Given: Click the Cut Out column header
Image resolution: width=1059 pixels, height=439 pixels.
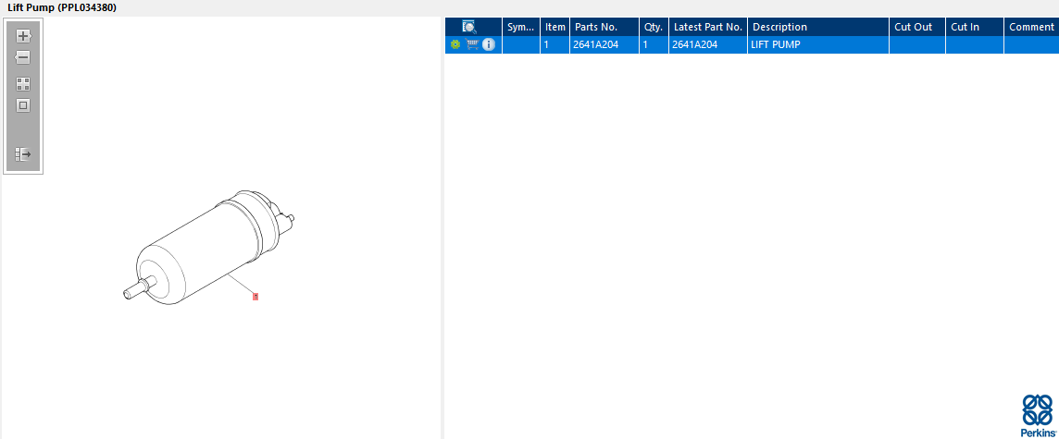Looking at the screenshot, I should [917, 27].
